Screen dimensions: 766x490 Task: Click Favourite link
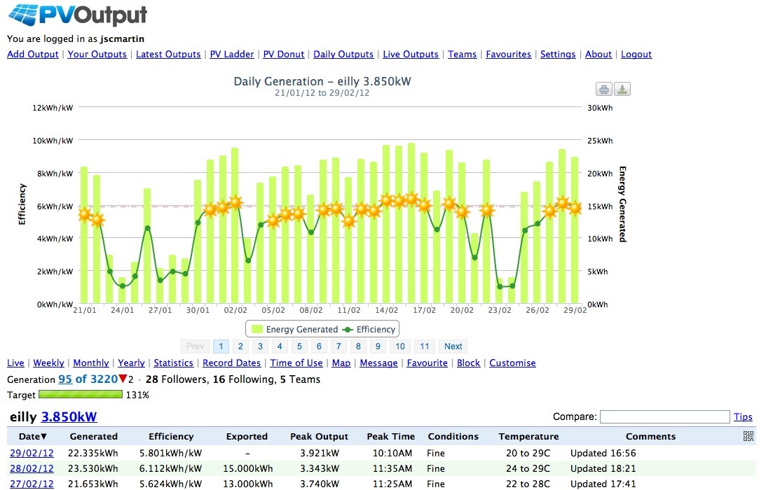point(427,363)
